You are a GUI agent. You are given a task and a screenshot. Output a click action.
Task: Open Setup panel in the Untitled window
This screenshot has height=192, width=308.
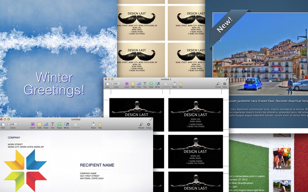pos(148,124)
